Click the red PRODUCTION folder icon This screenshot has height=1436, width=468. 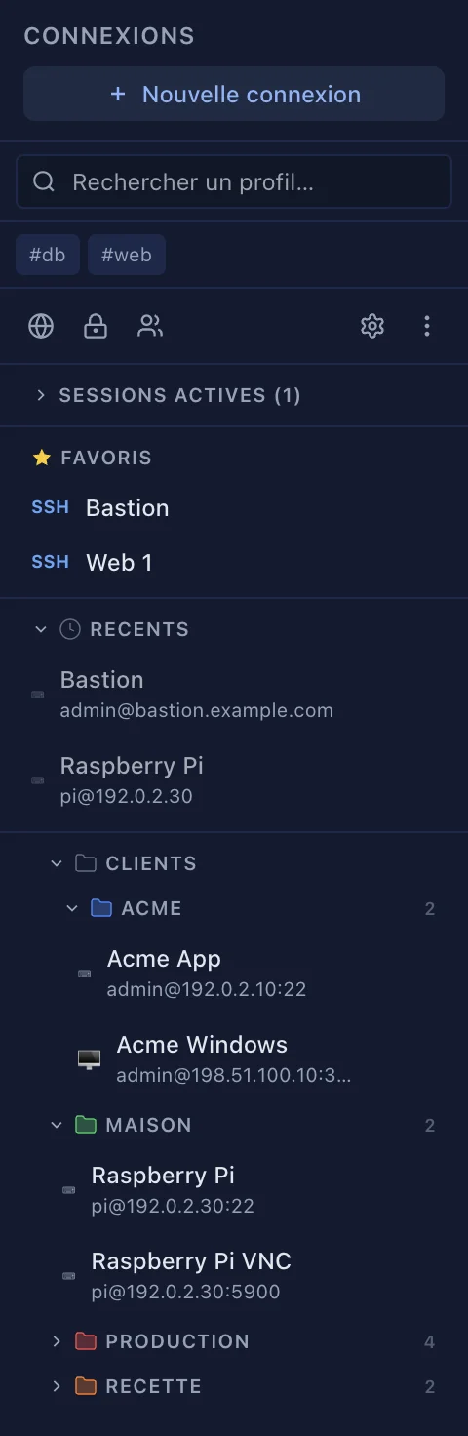click(86, 1341)
